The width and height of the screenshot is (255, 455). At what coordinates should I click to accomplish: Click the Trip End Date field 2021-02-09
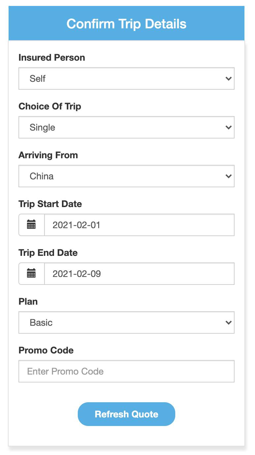[x=139, y=274]
